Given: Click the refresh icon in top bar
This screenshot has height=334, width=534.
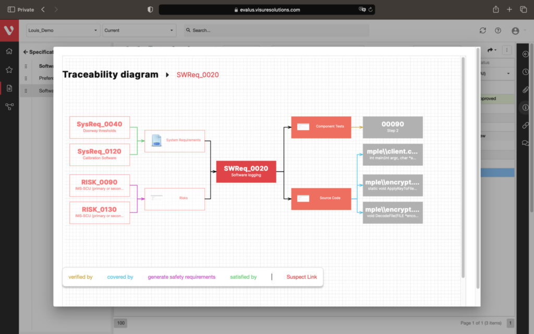Looking at the screenshot, I should (x=483, y=31).
